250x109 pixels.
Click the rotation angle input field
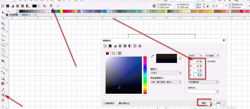point(219,6)
